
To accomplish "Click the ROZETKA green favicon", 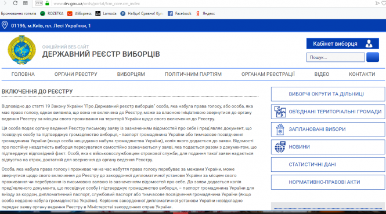I will 42,13.
